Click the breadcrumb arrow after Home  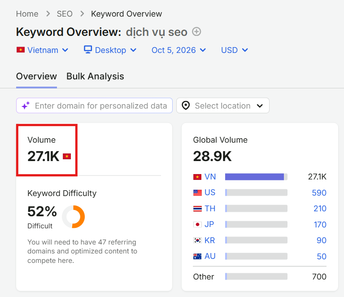pos(48,14)
